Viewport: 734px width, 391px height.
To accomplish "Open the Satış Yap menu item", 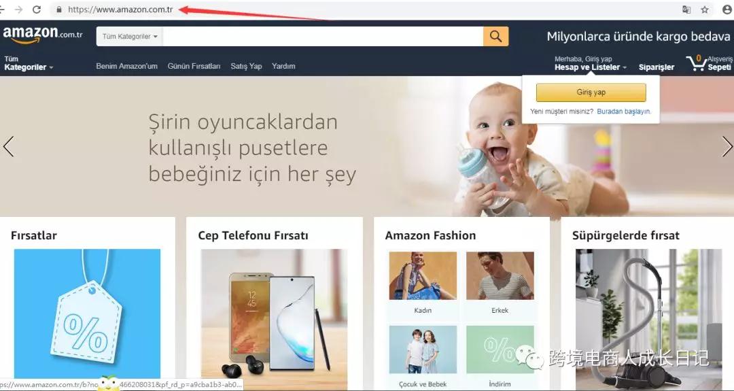I will pos(246,66).
